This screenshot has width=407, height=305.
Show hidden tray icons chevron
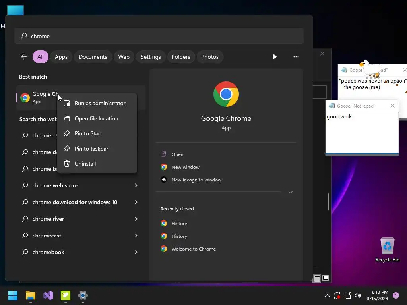[328, 295]
